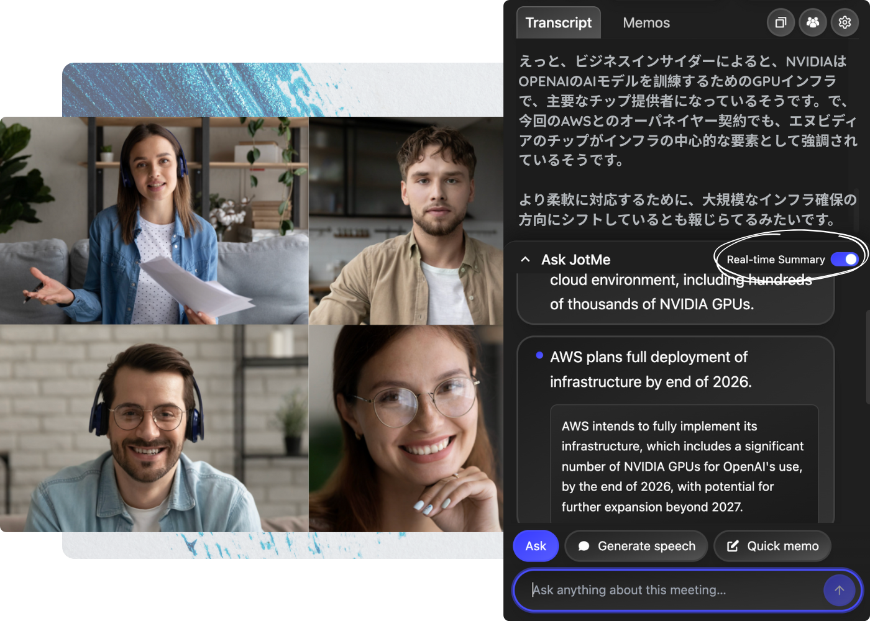The image size is (870, 621).
Task: Select the AWS intends to fully implement paragraph
Action: (683, 466)
